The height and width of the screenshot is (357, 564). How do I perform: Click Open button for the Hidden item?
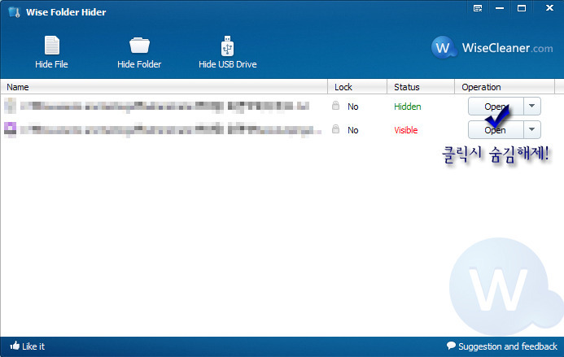click(x=496, y=107)
